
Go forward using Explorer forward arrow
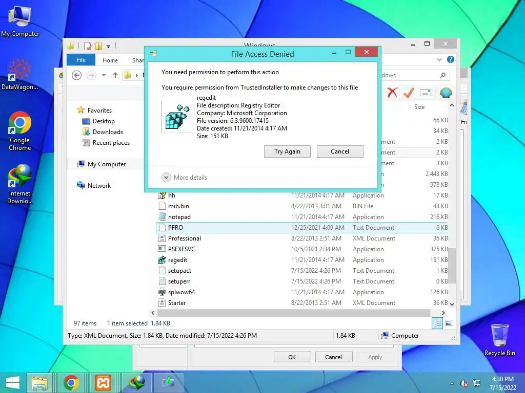click(x=91, y=76)
